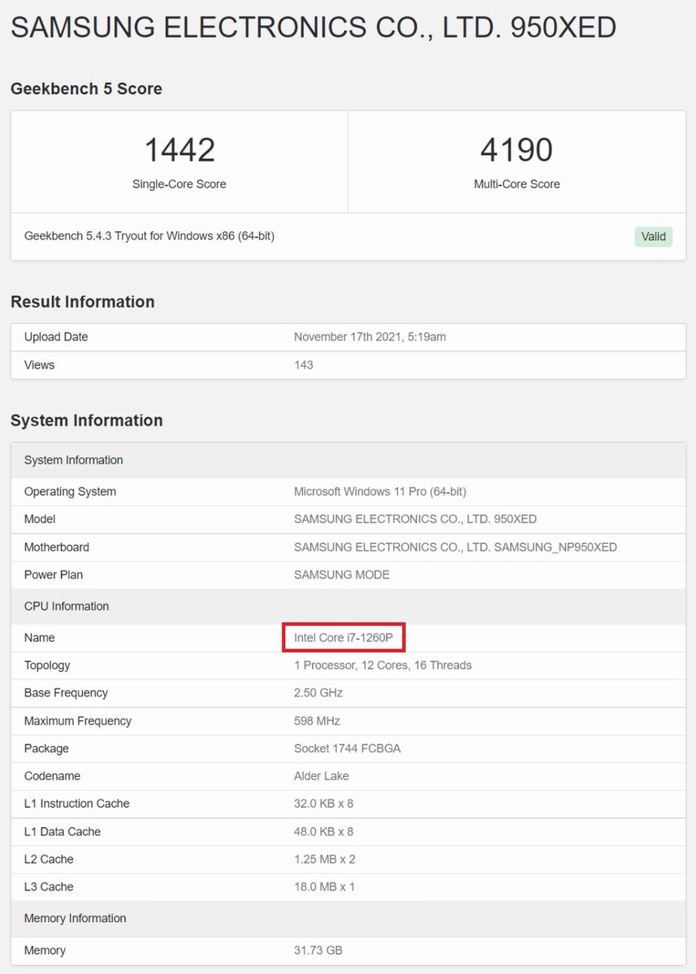Click the Topology label

(47, 666)
